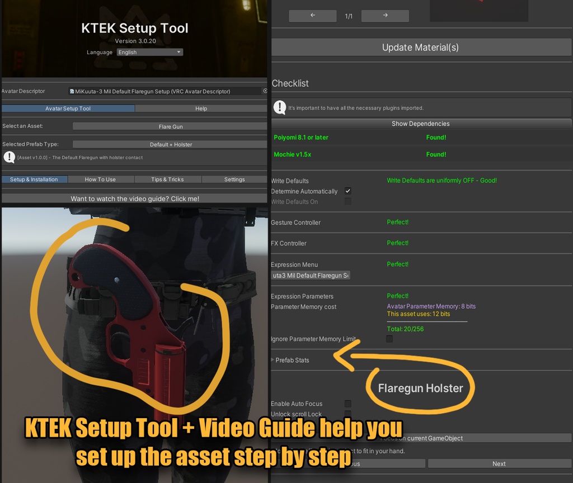Screen dimensions: 573x483
Task: Go to next material with right arrow
Action: point(385,16)
